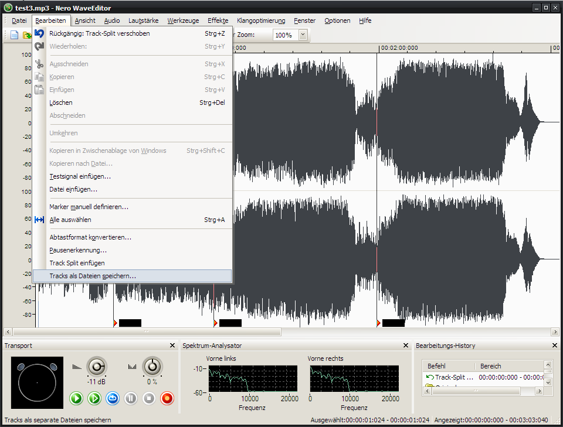The image size is (563, 427).
Task: Click the New document toolbar icon
Action: (x=15, y=35)
